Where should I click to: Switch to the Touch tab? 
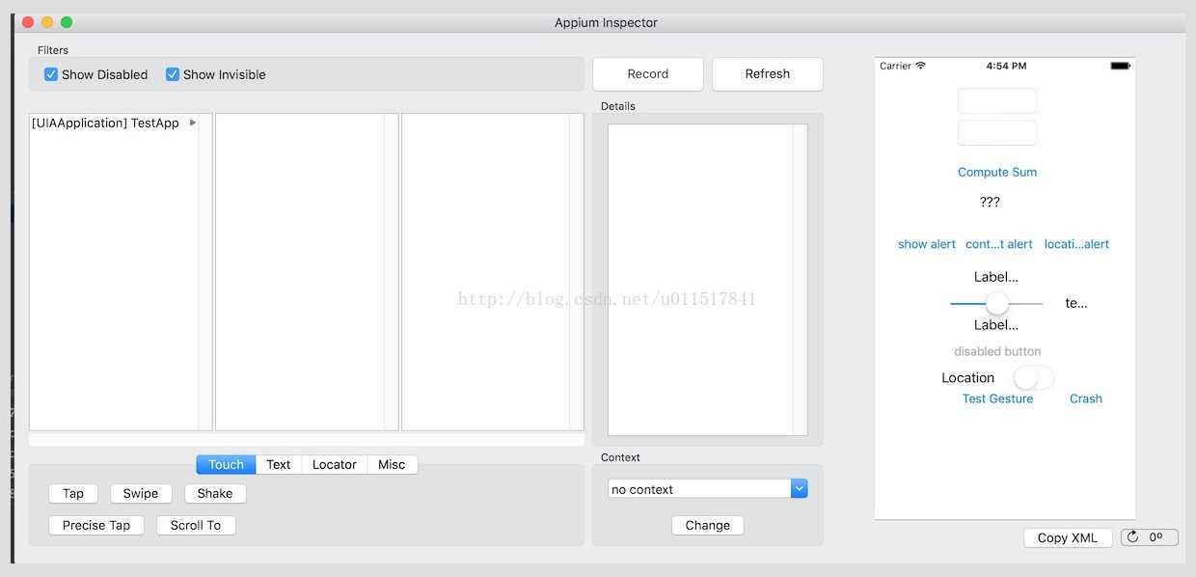coord(226,464)
